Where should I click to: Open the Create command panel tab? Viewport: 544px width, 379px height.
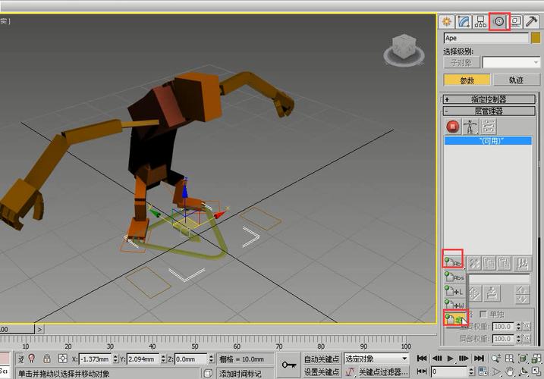click(x=447, y=22)
